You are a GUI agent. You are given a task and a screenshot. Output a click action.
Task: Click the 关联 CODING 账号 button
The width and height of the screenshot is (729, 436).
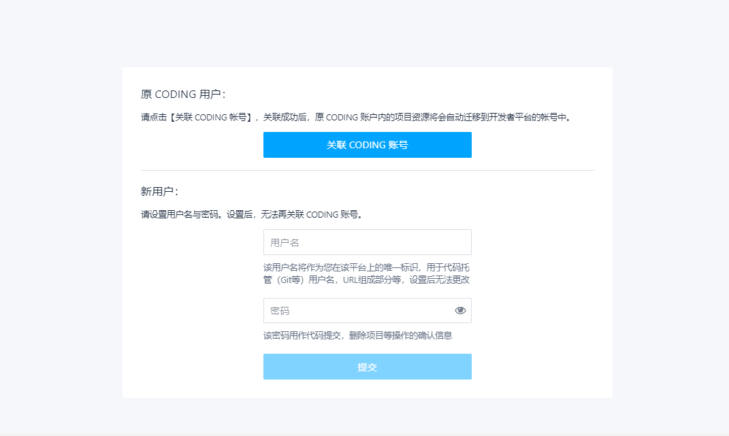(x=368, y=145)
